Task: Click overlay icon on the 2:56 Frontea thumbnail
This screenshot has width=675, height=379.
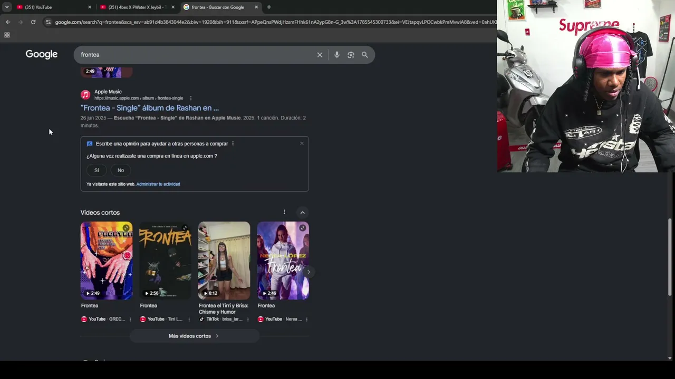Action: click(x=185, y=228)
